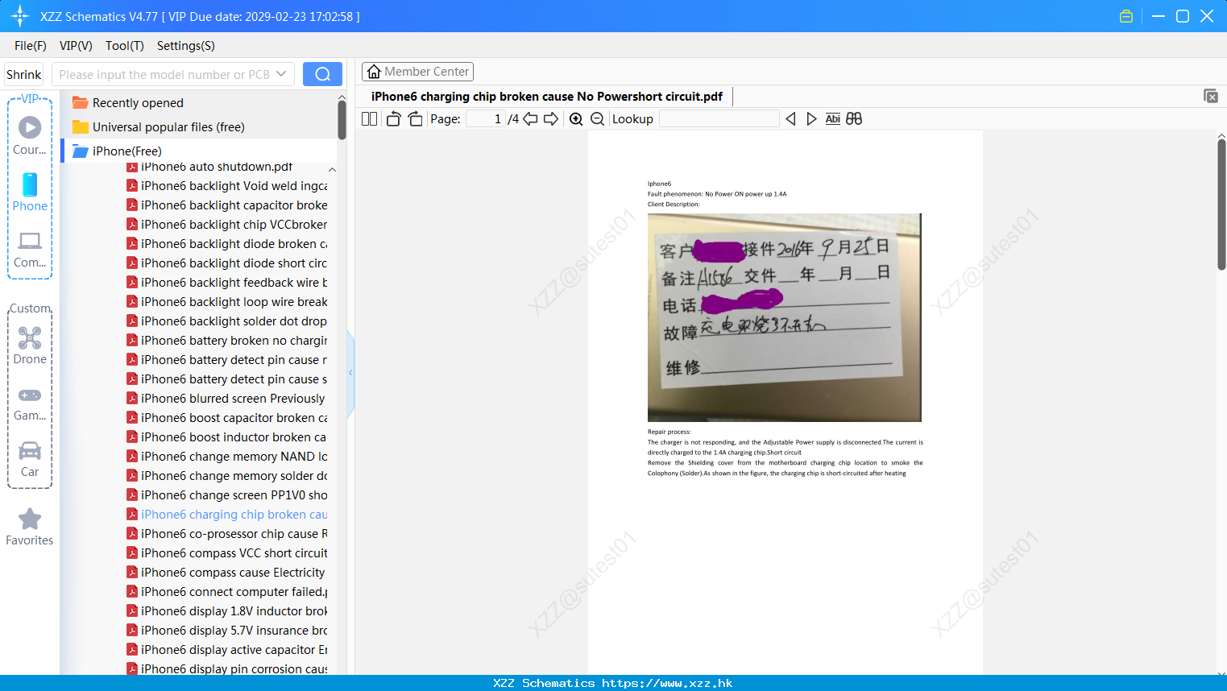The height and width of the screenshot is (691, 1227).
Task: Zoom in on the PDF
Action: (x=576, y=119)
